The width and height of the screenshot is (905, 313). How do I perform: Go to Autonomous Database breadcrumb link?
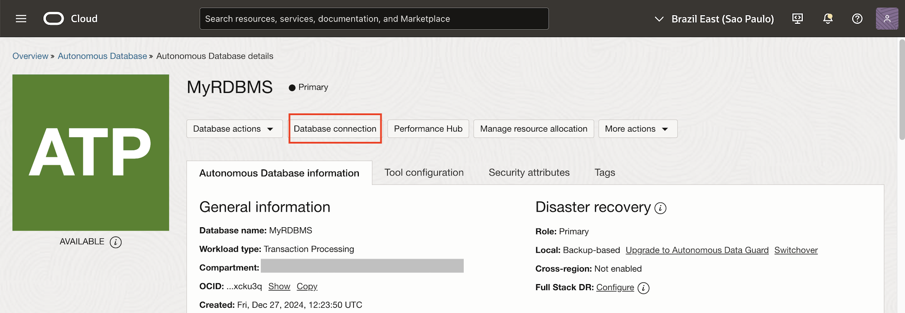click(102, 56)
